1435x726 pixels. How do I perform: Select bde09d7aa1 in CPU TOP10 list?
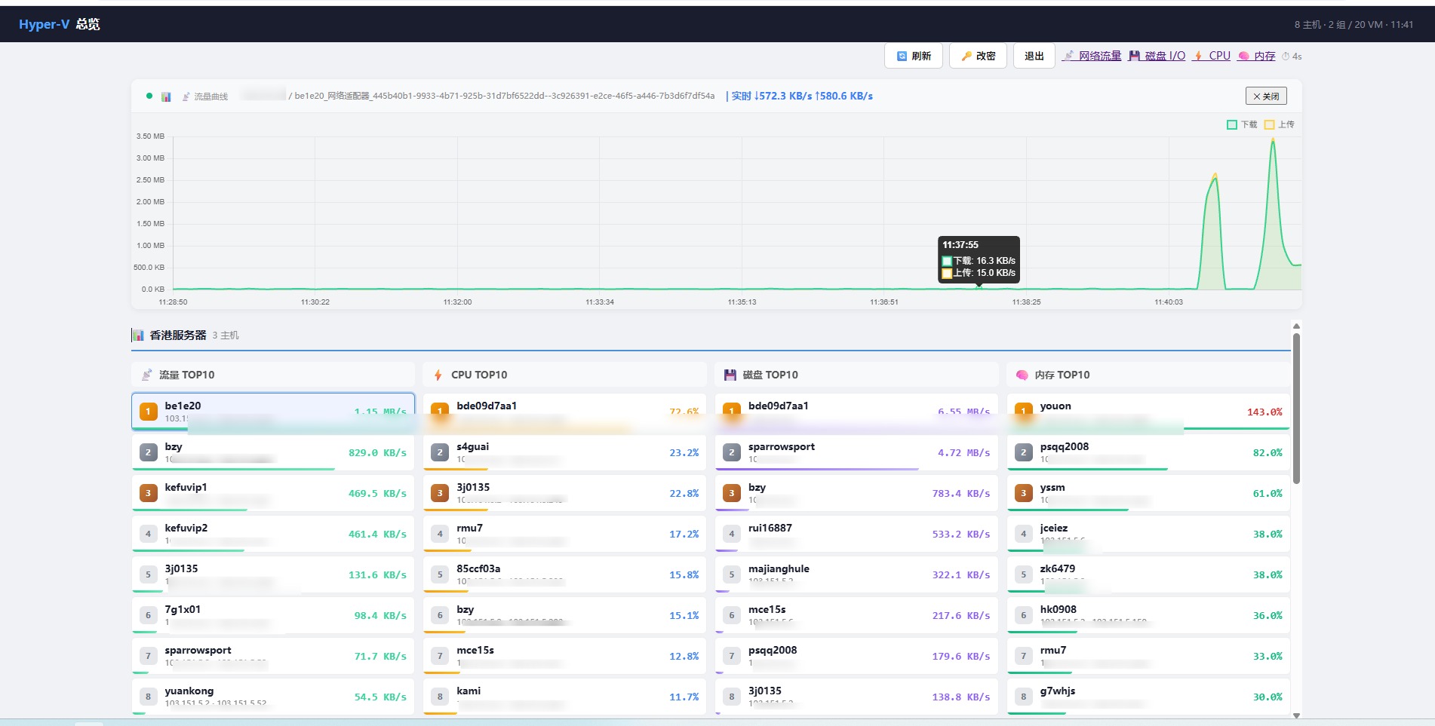point(564,412)
